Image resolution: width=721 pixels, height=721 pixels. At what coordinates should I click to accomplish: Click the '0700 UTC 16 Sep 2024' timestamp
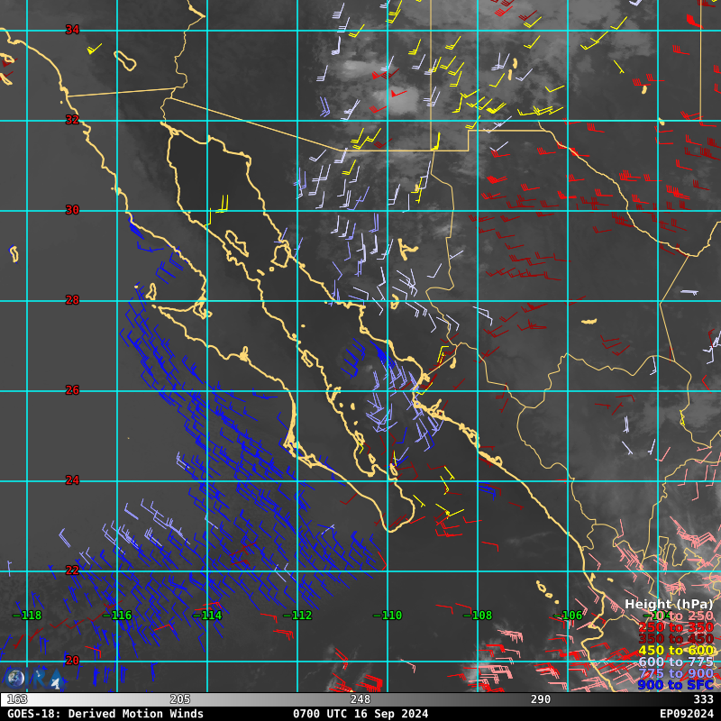coord(360,714)
